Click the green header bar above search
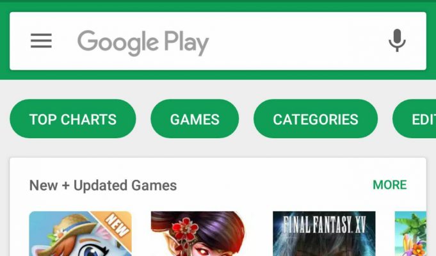The width and height of the screenshot is (436, 256). tap(218, 6)
